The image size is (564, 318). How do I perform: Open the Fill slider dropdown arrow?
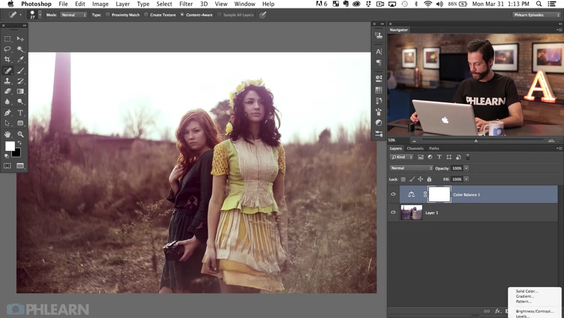coord(466,179)
